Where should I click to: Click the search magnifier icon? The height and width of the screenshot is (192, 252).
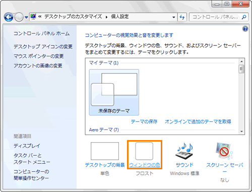click(x=244, y=17)
